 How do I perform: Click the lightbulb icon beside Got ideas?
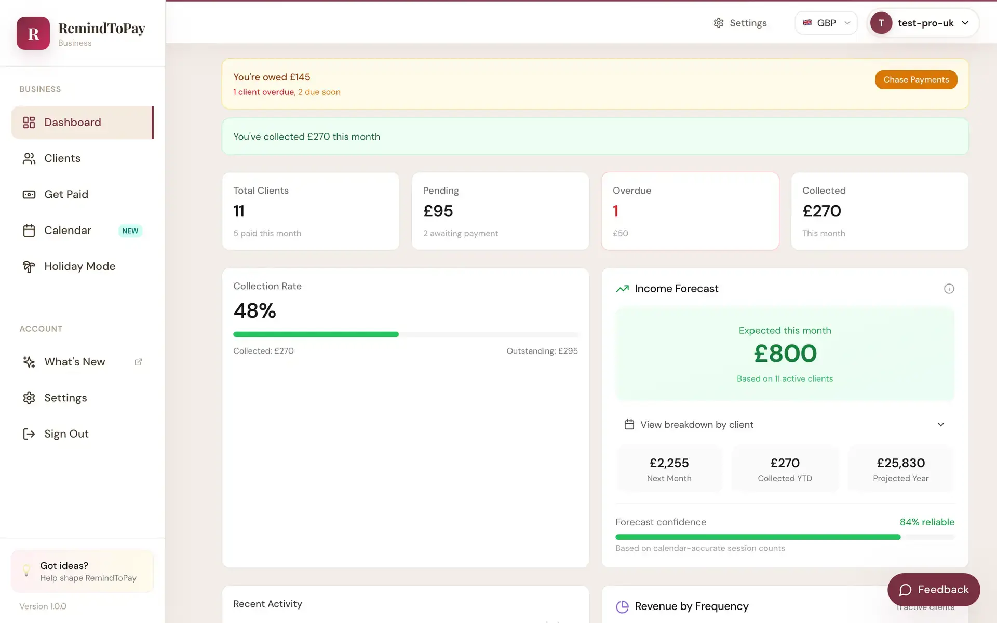pyautogui.click(x=26, y=571)
